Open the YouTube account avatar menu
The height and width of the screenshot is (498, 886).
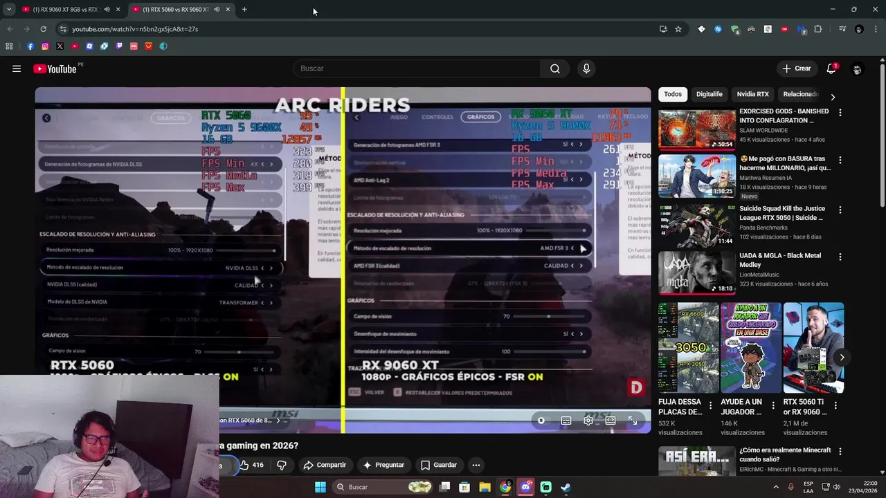click(857, 69)
